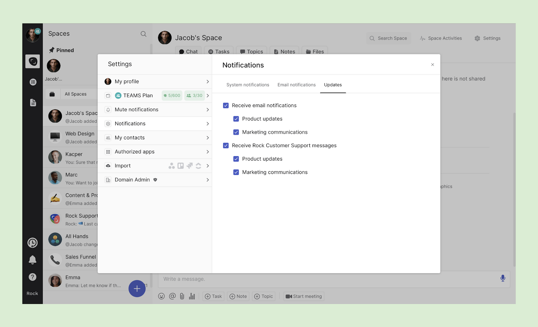Expand Notifications row chevron
This screenshot has width=538, height=327.
[x=207, y=124]
